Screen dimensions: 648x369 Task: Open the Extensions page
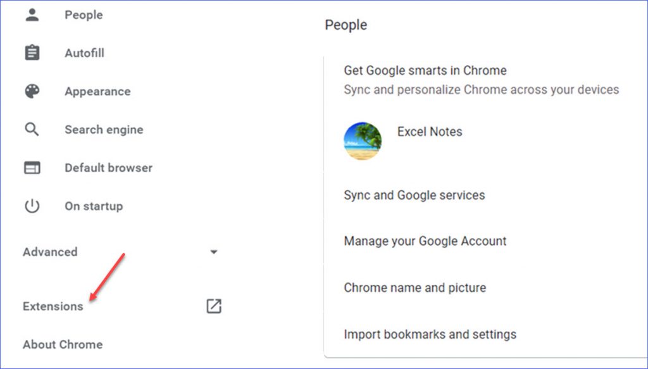coord(53,306)
